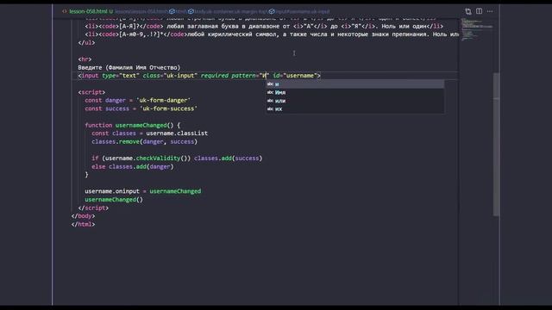Screen dimensions: 552x310
Task: Choose the 'Имя' autocomplete suggestion
Action: click(354, 92)
